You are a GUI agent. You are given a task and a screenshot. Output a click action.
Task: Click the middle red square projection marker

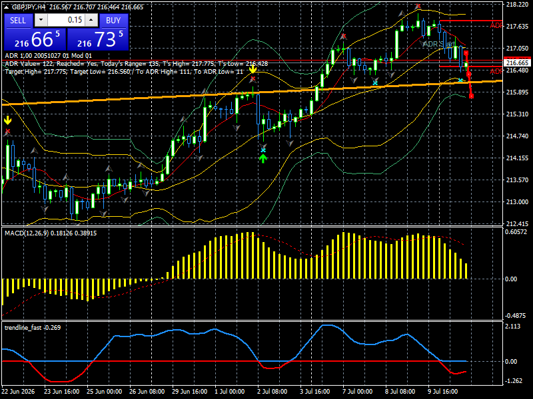(469, 74)
